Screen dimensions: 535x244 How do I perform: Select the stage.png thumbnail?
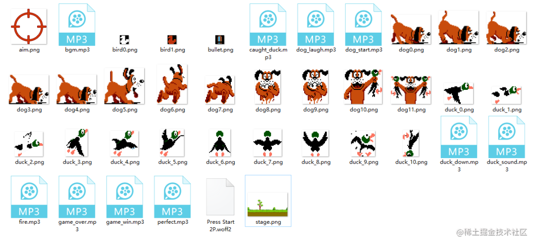(268, 204)
